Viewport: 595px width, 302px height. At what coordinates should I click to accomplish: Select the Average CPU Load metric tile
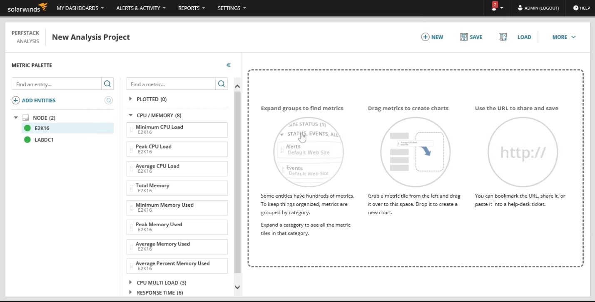tap(177, 168)
